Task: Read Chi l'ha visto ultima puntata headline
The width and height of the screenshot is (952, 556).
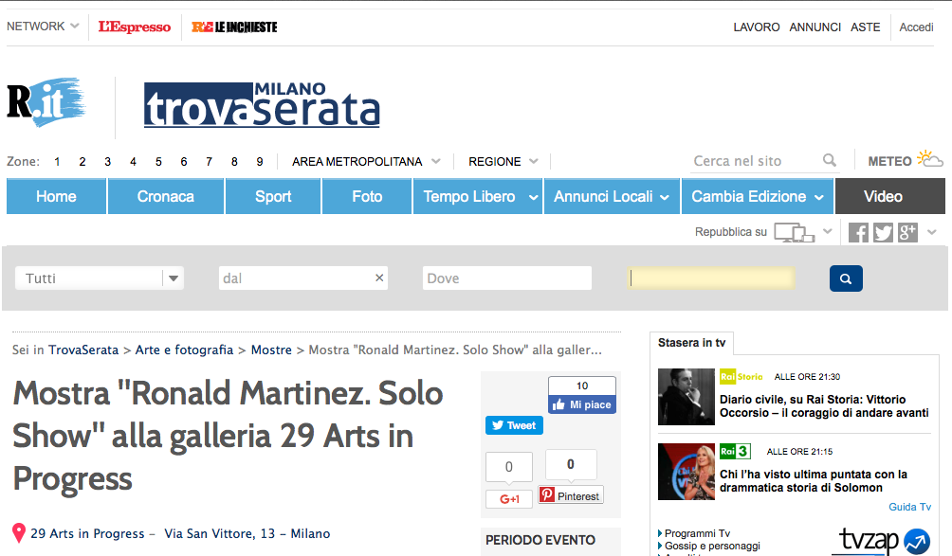Action: [814, 481]
